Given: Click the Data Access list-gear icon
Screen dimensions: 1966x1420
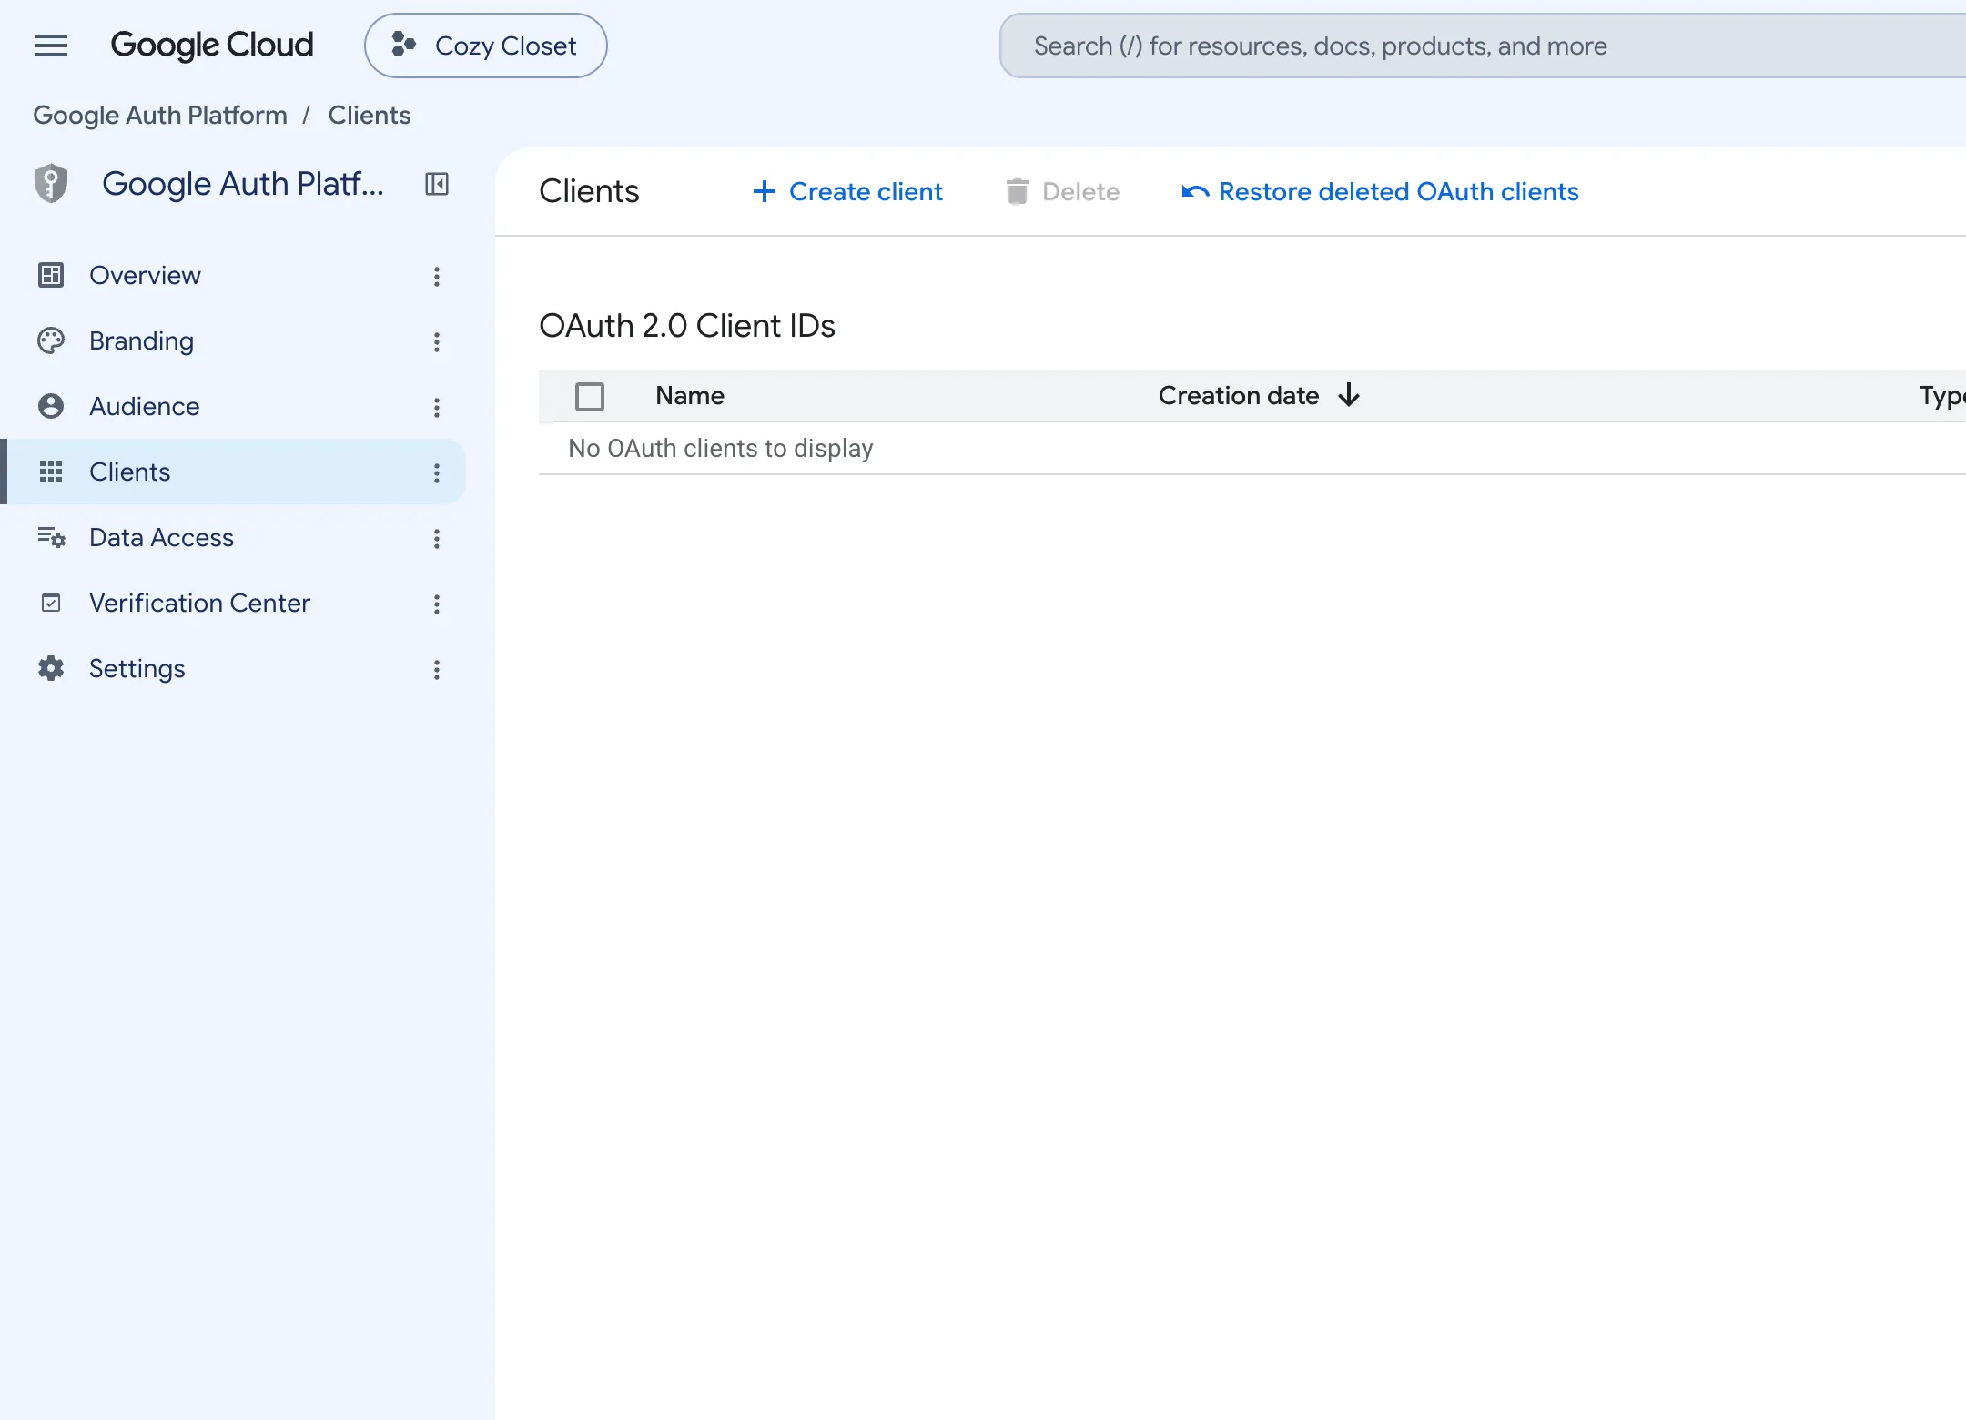Looking at the screenshot, I should (52, 537).
